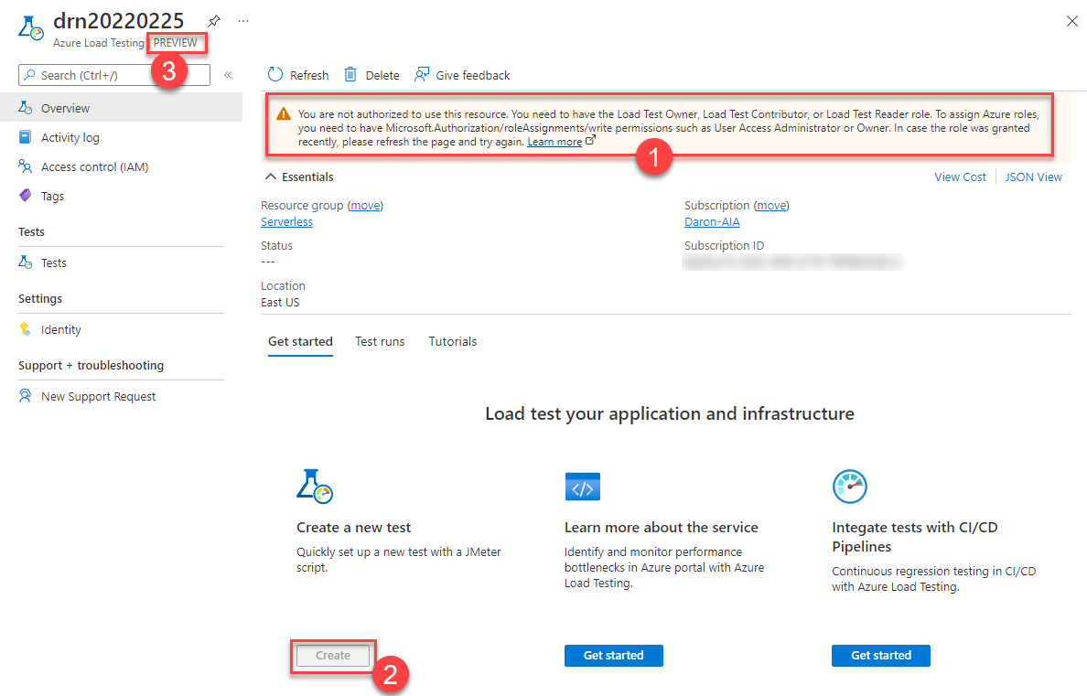This screenshot has height=696, width=1087.
Task: Open the Tutorials tab
Action: [x=452, y=341]
